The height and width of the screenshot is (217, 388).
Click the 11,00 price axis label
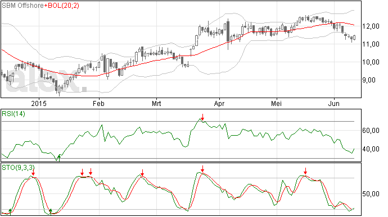[x=371, y=44]
